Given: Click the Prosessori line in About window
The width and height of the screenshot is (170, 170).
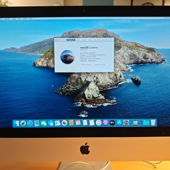Looking at the screenshot, I should [x=92, y=55].
